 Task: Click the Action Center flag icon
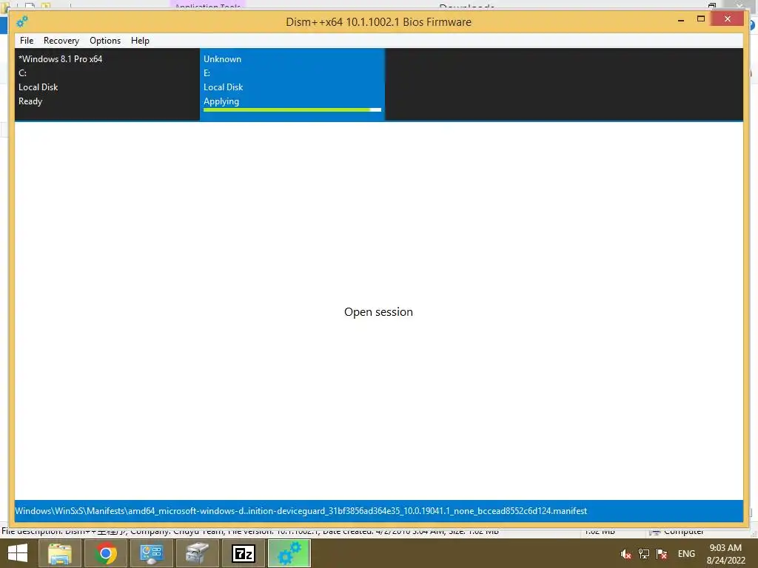662,554
